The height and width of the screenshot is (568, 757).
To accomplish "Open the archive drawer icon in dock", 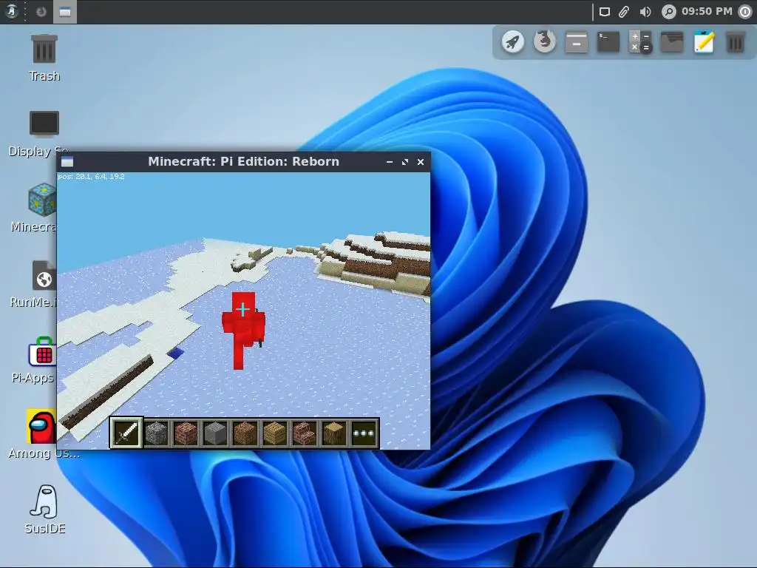I will click(x=577, y=42).
